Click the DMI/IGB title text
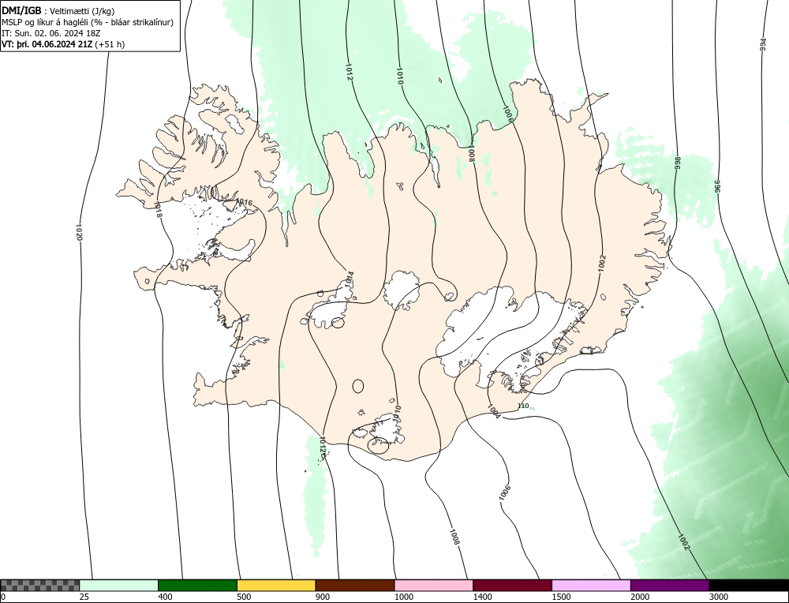Image resolution: width=789 pixels, height=603 pixels. point(21,11)
